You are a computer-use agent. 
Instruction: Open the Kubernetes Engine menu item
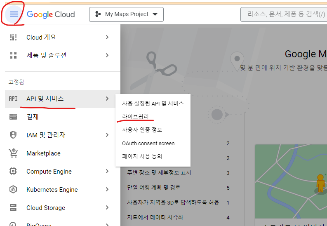coord(62,190)
